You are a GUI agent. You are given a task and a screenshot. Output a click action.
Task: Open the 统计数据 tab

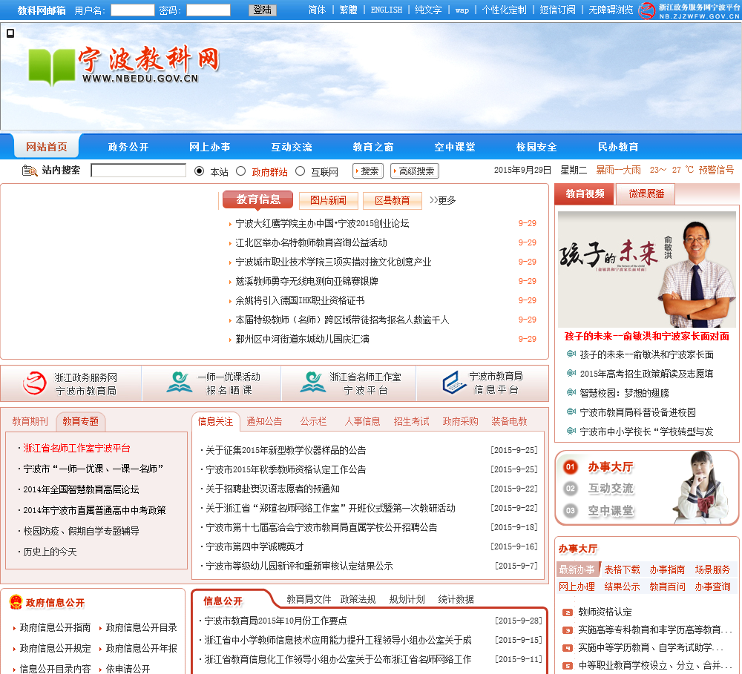(x=456, y=600)
